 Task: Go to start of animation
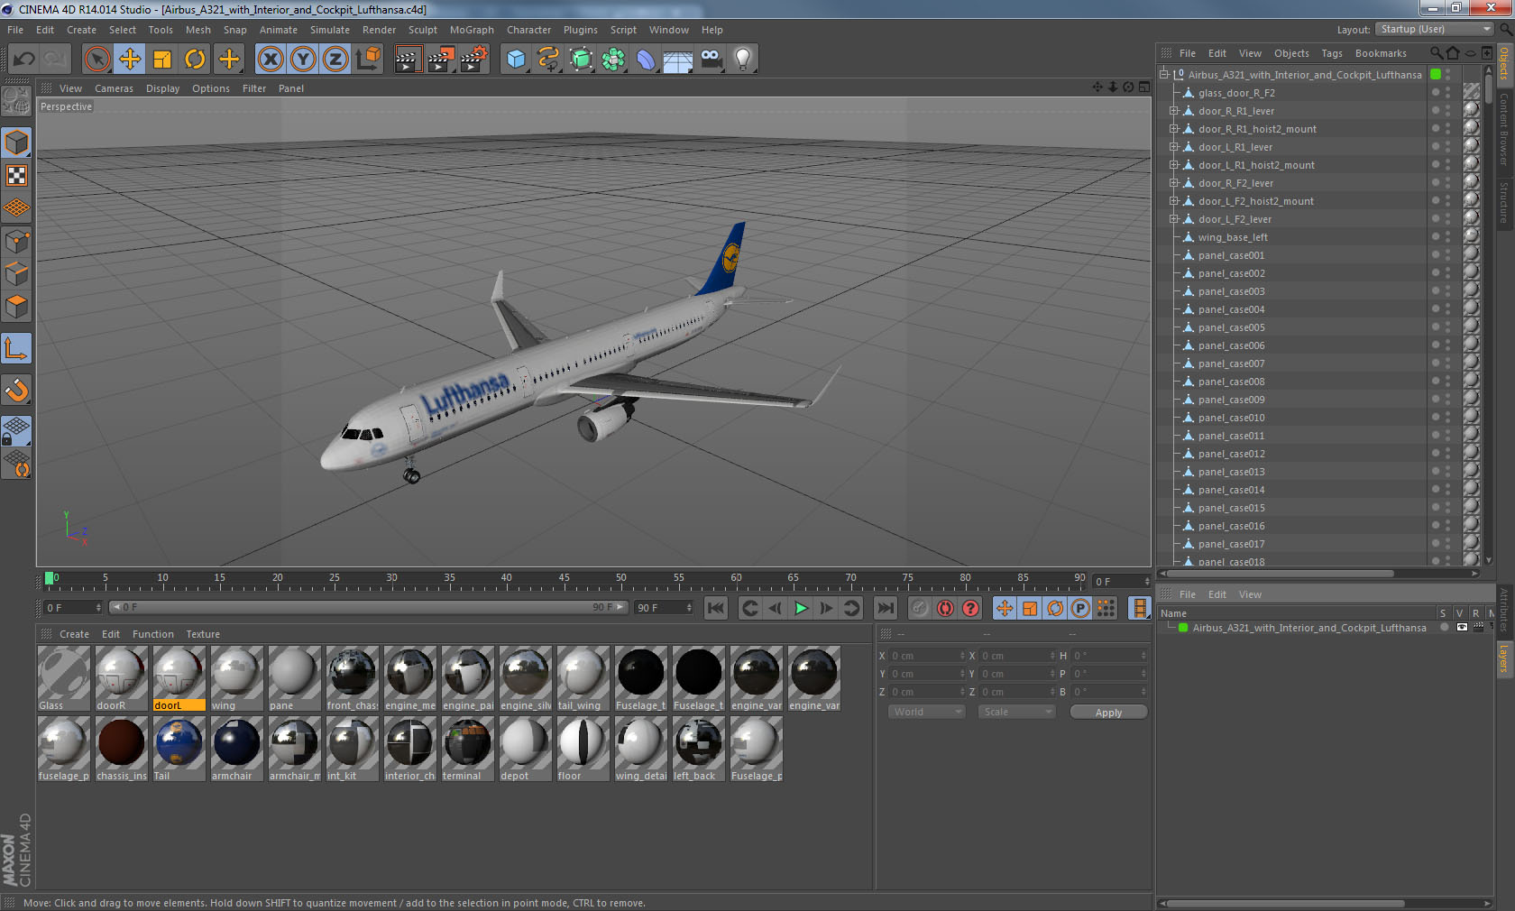(715, 608)
